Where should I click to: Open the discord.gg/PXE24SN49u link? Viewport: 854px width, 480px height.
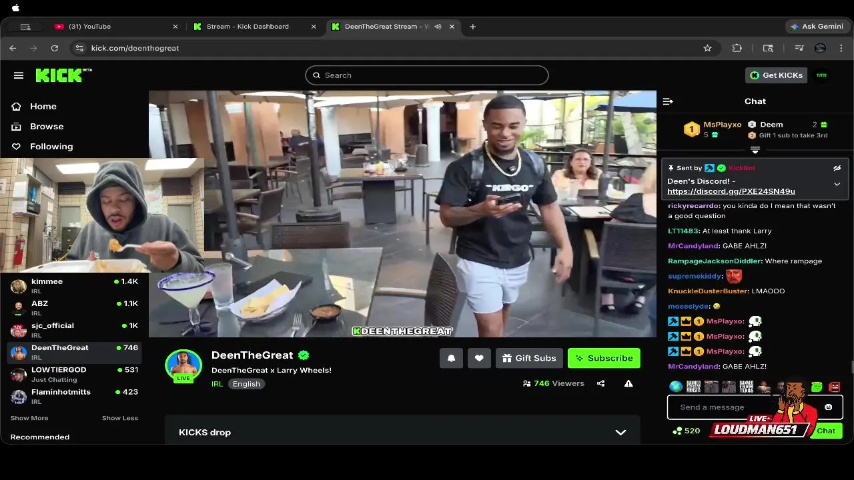pyautogui.click(x=731, y=191)
